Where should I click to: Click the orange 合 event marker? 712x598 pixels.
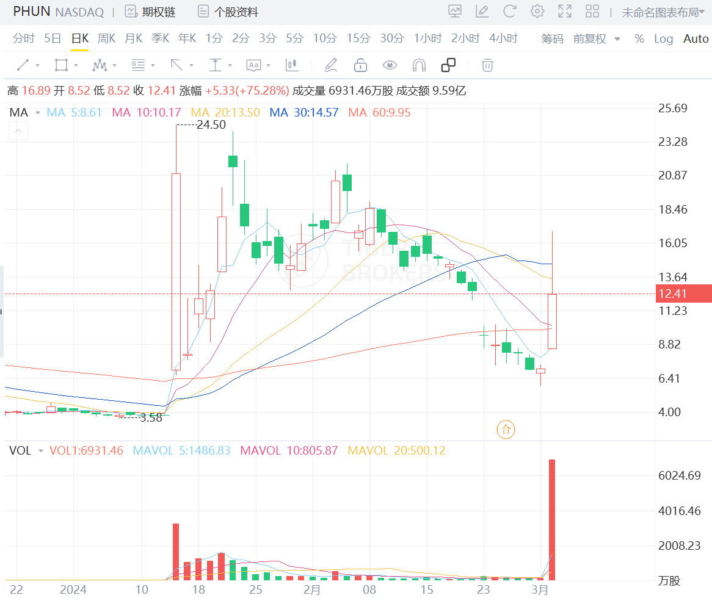pyautogui.click(x=506, y=429)
